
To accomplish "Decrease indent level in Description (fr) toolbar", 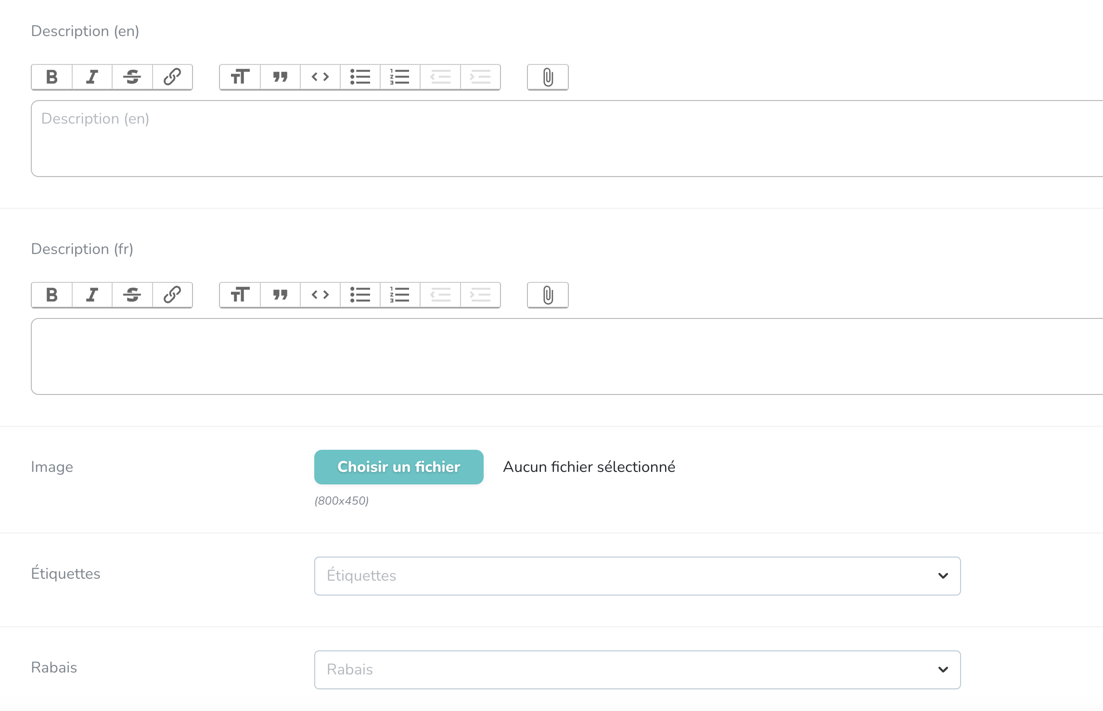I will click(x=440, y=295).
